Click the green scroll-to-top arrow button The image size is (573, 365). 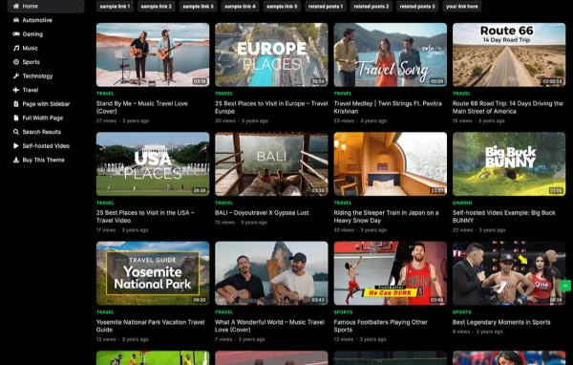(x=565, y=286)
